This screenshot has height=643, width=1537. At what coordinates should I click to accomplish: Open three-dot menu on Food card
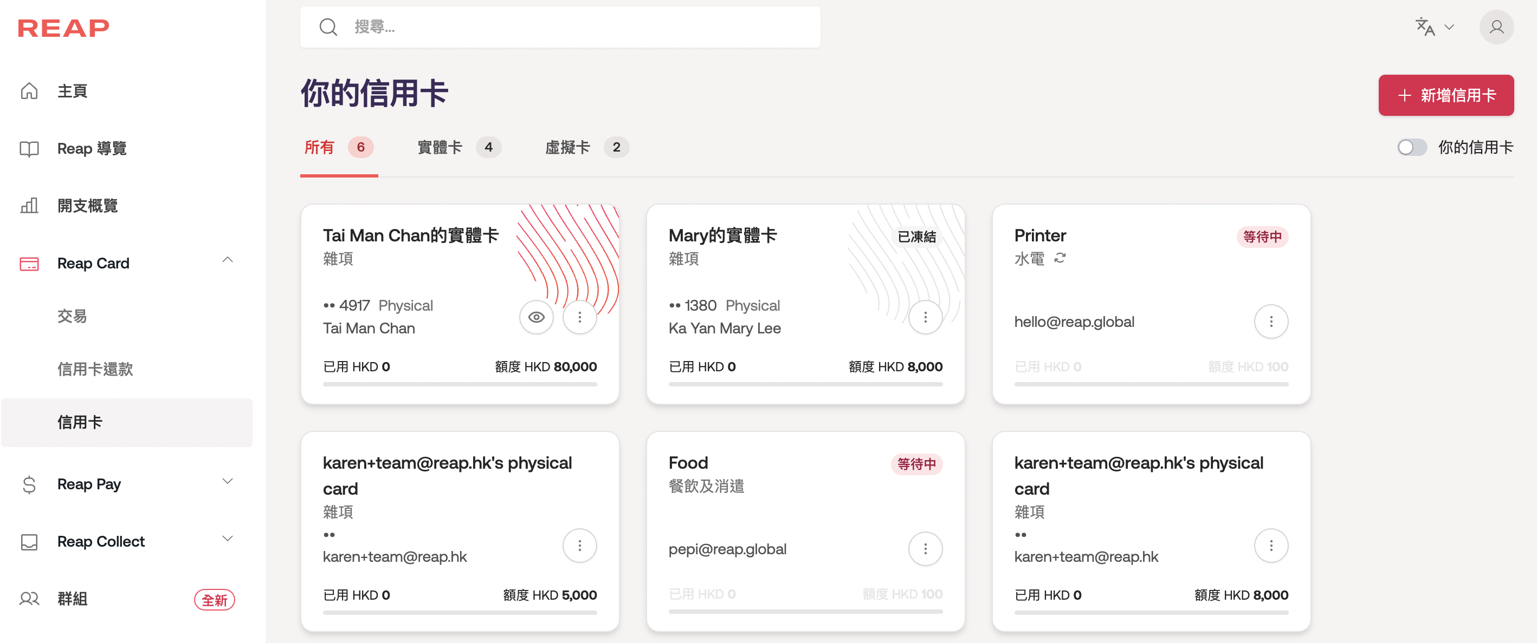pos(925,549)
